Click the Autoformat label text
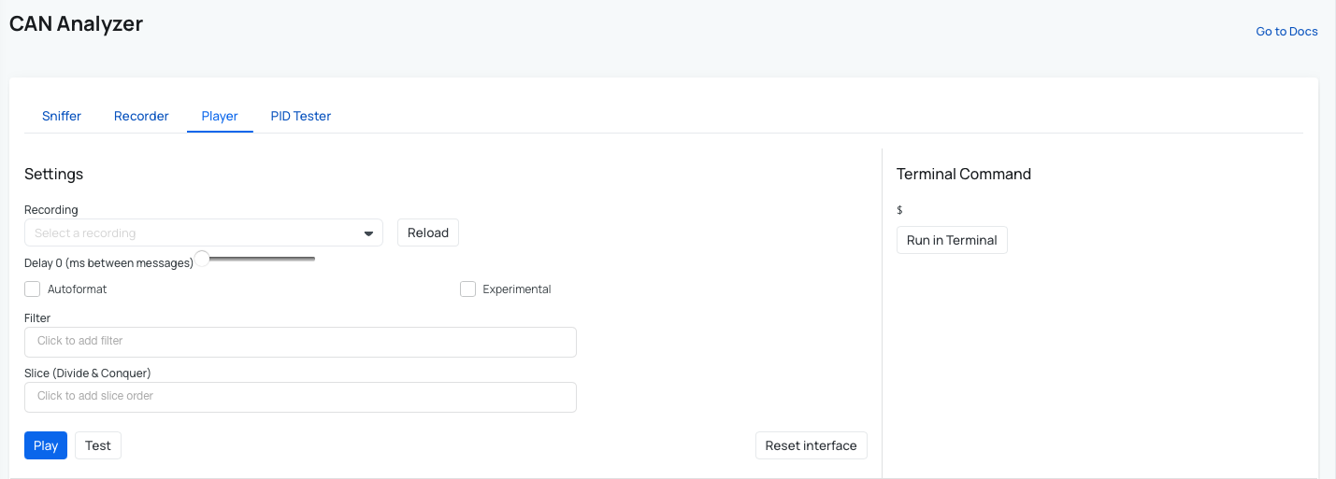 [77, 289]
